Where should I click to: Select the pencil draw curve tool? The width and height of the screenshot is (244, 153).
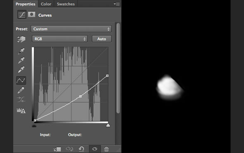point(21,90)
